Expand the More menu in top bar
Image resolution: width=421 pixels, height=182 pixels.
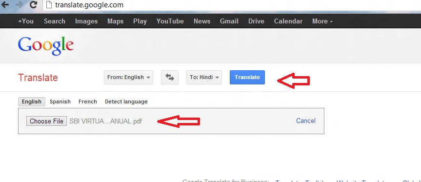click(x=322, y=21)
